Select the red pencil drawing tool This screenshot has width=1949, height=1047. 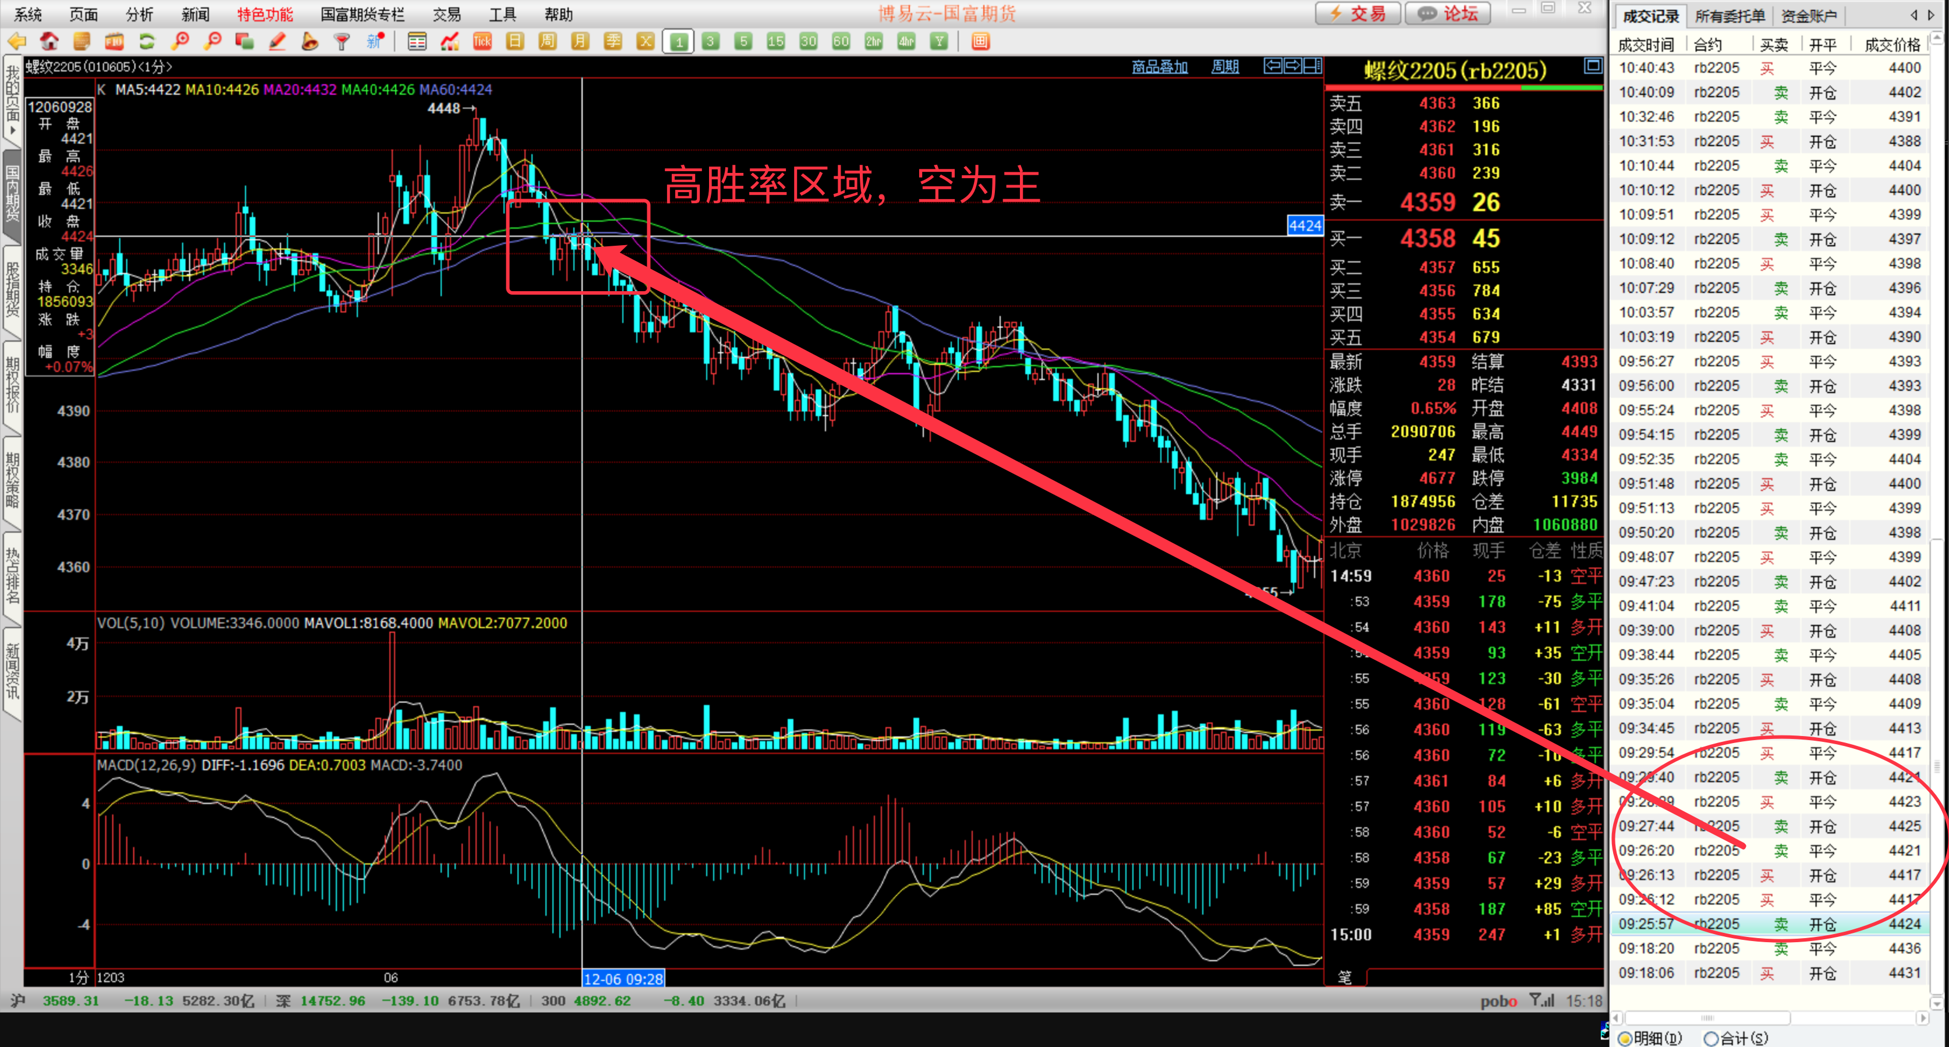(277, 42)
